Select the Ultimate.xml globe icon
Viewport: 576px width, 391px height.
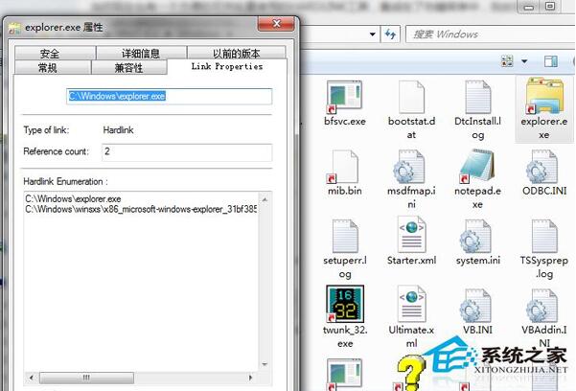tap(411, 304)
